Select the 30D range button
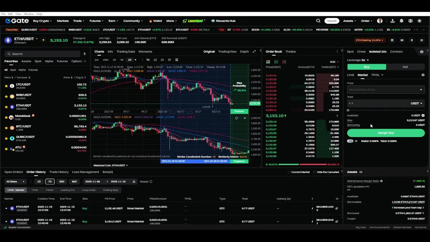The image size is (430, 242). point(62,182)
